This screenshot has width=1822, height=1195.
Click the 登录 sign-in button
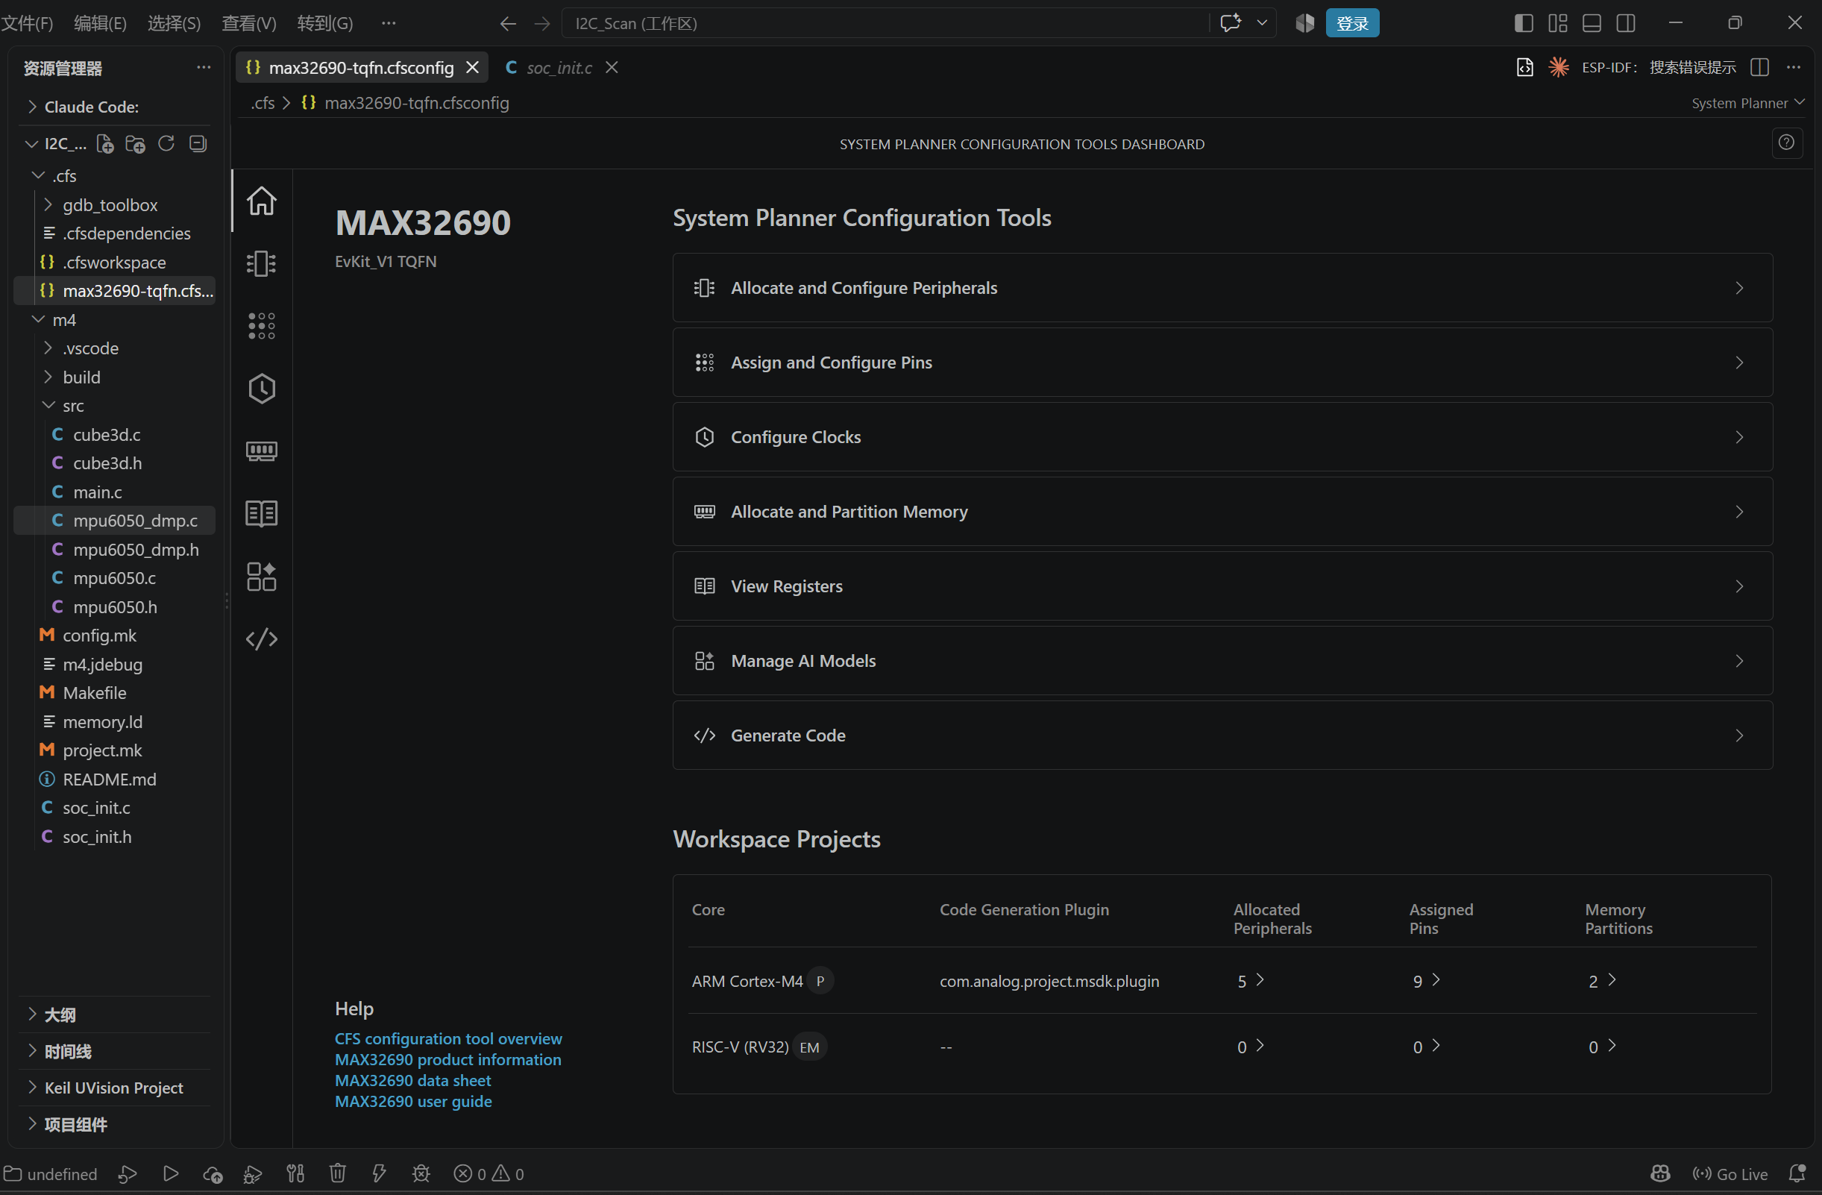click(x=1352, y=23)
